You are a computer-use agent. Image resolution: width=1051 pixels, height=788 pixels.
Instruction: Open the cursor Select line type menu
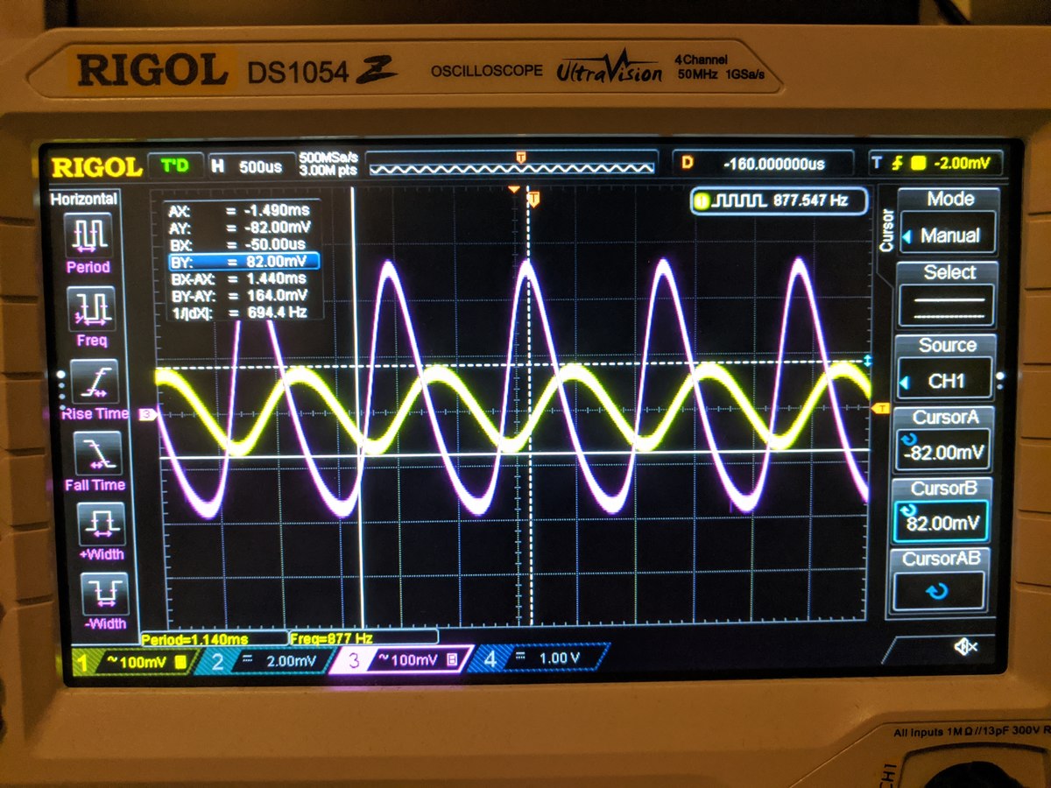coord(948,306)
